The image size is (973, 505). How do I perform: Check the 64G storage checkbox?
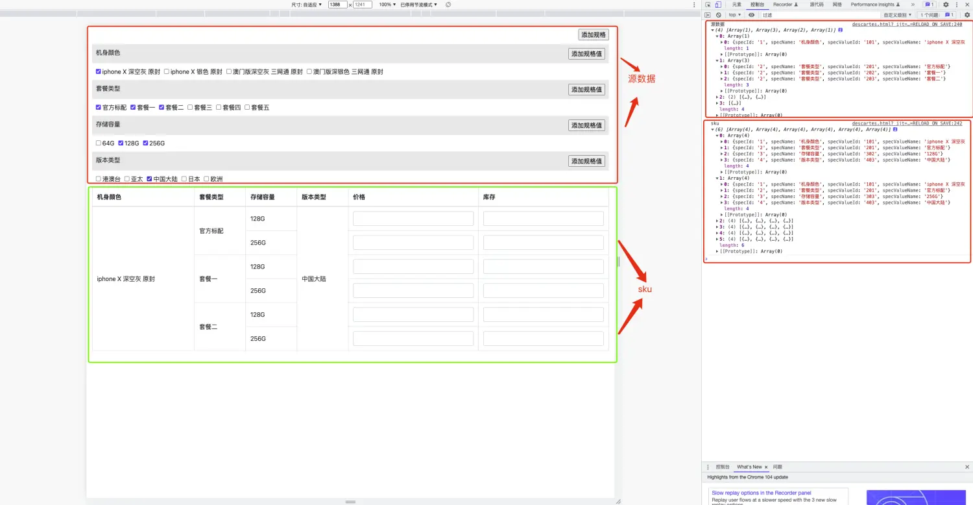tap(99, 143)
